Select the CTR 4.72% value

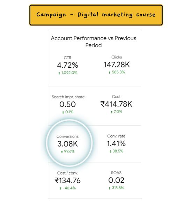coord(68,65)
